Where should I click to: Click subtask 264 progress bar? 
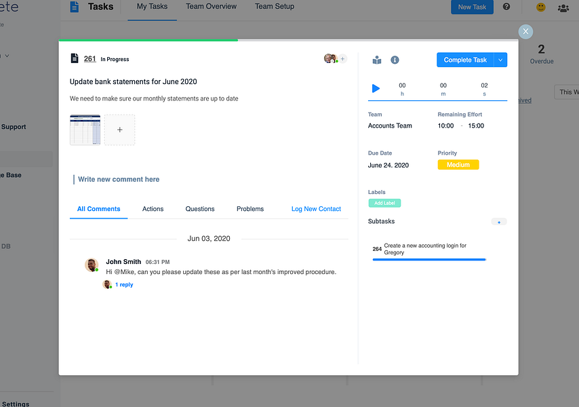click(x=429, y=260)
